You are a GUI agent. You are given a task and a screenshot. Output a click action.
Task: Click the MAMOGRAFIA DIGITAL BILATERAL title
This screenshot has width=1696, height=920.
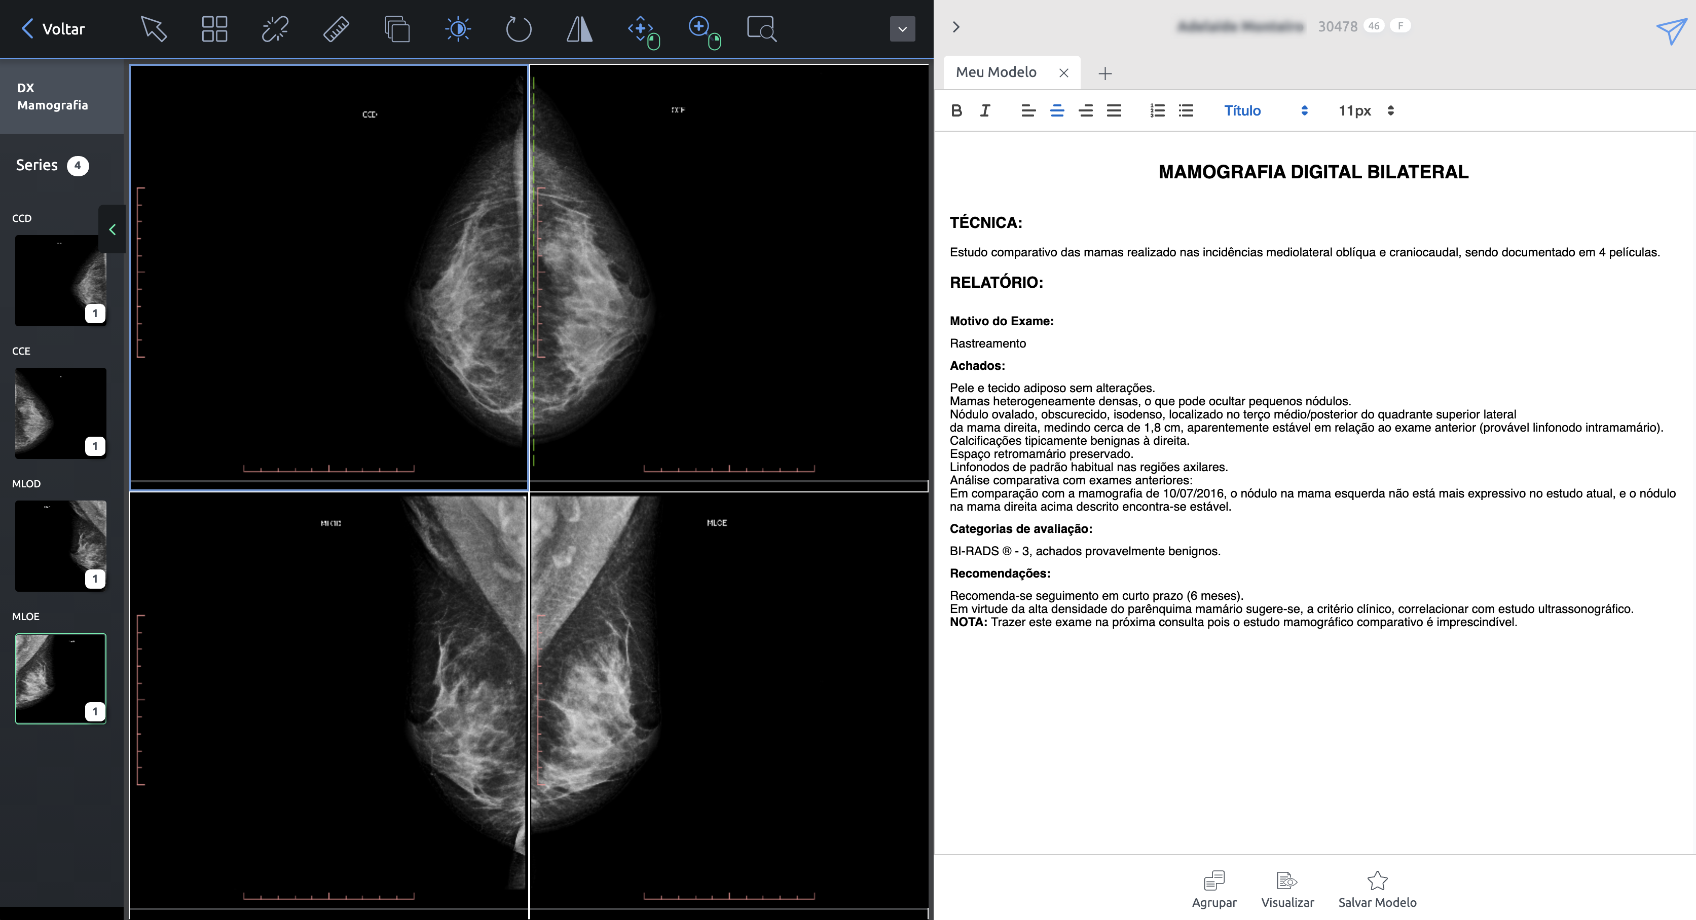[1313, 172]
